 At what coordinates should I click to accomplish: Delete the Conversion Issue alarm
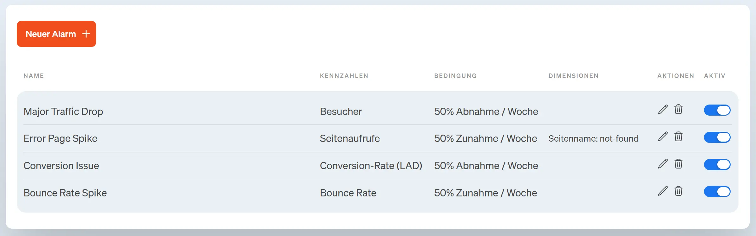point(678,164)
